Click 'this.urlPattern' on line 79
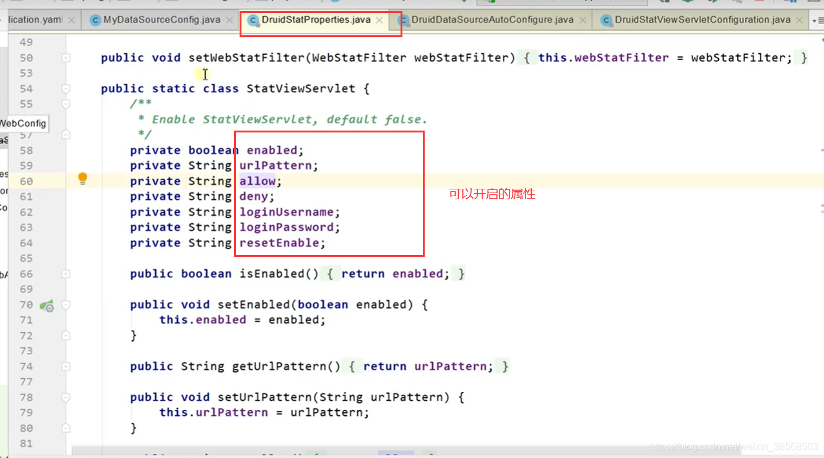 214,413
